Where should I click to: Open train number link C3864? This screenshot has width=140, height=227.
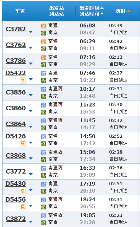point(16,124)
